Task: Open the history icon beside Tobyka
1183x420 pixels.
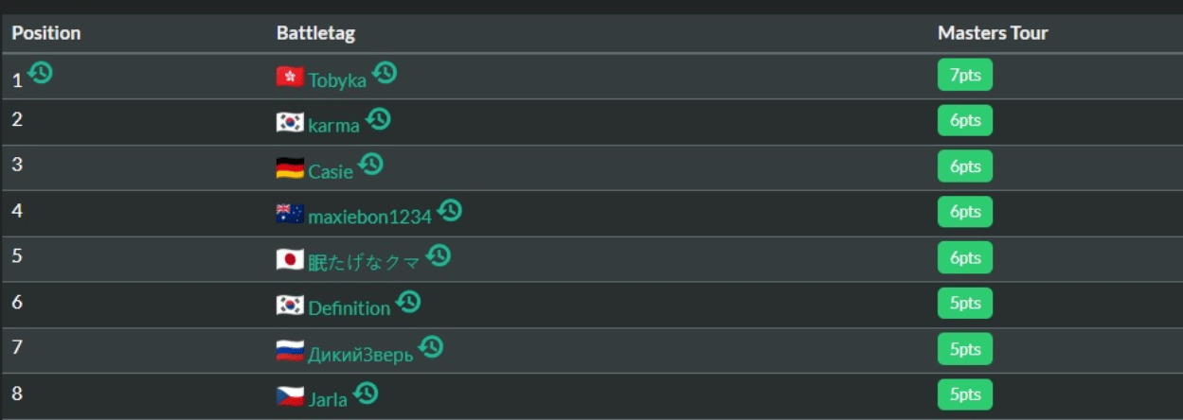Action: [x=384, y=73]
